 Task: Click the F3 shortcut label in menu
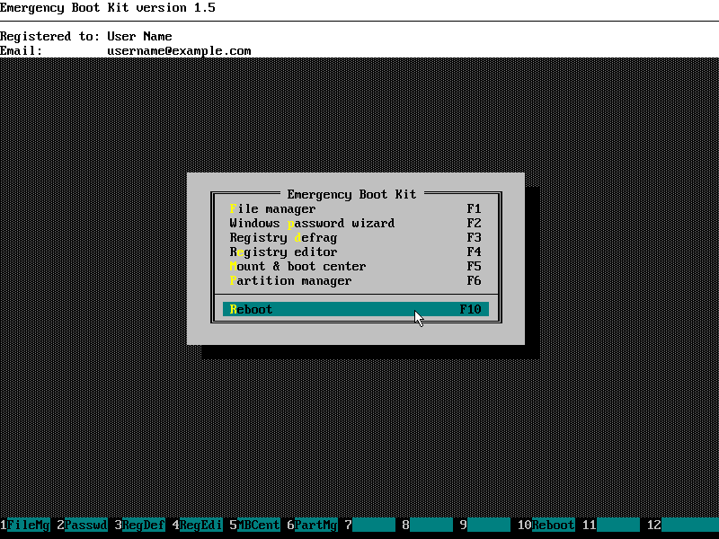tap(475, 237)
